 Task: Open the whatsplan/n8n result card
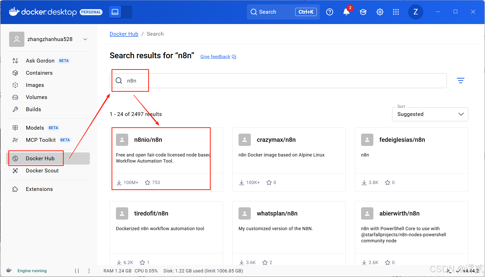point(289,233)
